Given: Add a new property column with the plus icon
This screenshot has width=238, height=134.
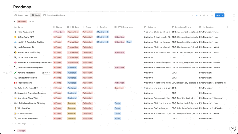Looking at the screenshot, I should click(228, 27).
